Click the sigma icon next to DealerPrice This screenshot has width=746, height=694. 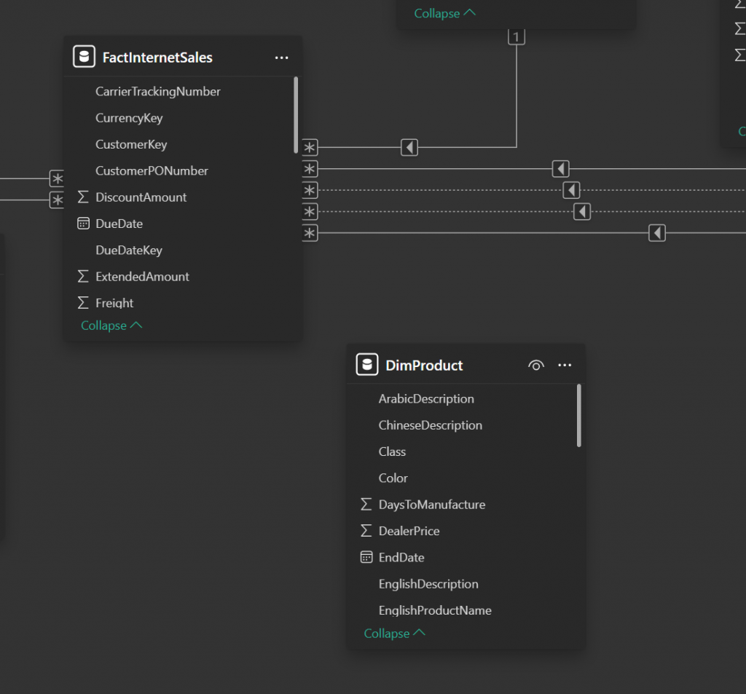tap(366, 531)
